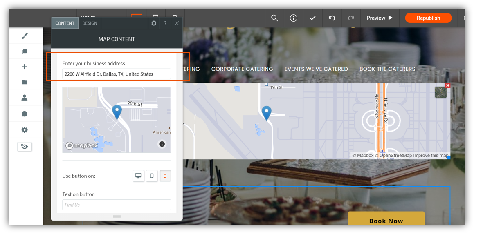The image size is (483, 241).
Task: Open the person Personalize icon in sidebar
Action: tap(25, 98)
